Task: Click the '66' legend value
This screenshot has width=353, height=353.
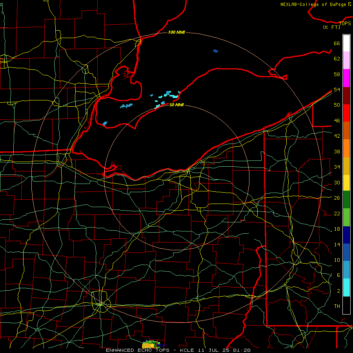Action: pos(337,43)
